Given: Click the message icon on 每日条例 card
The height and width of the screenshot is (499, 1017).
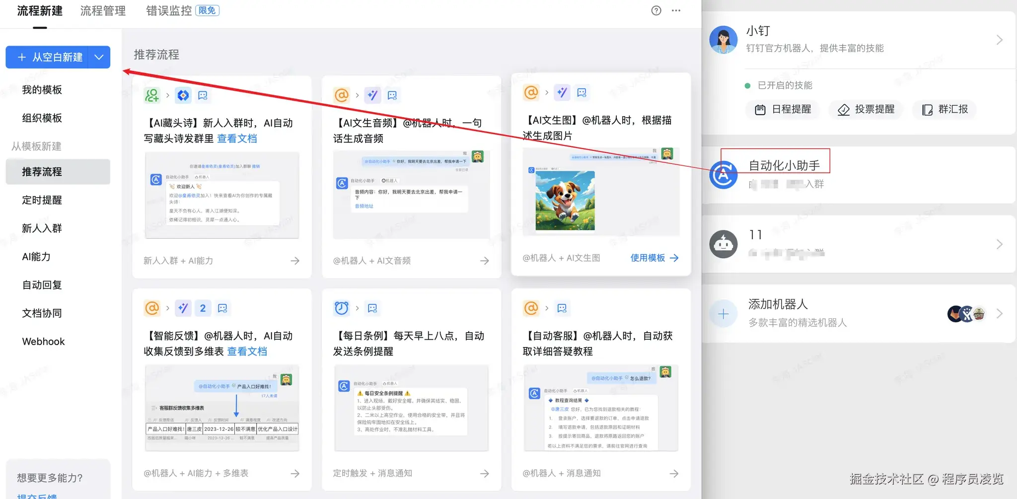Looking at the screenshot, I should [372, 308].
